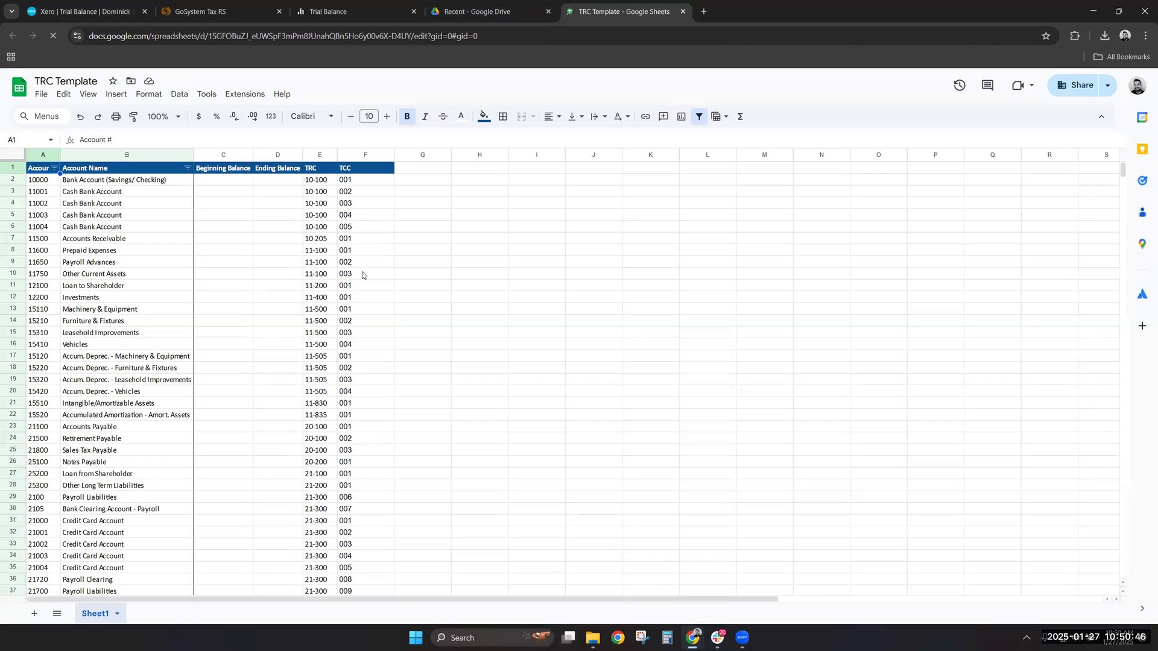Switch to the GoSystem Tax RS tab
Screen dimensions: 1158x651
[x=200, y=11]
